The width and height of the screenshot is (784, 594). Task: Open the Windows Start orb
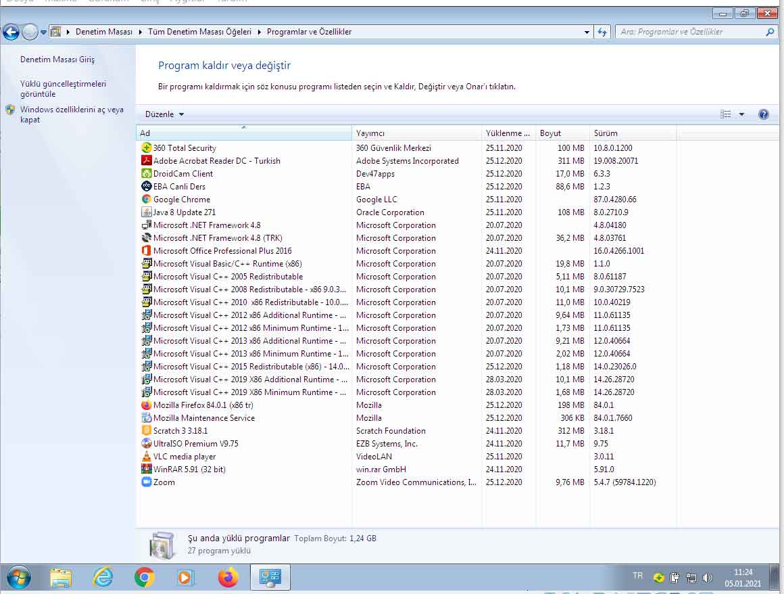[x=18, y=578]
